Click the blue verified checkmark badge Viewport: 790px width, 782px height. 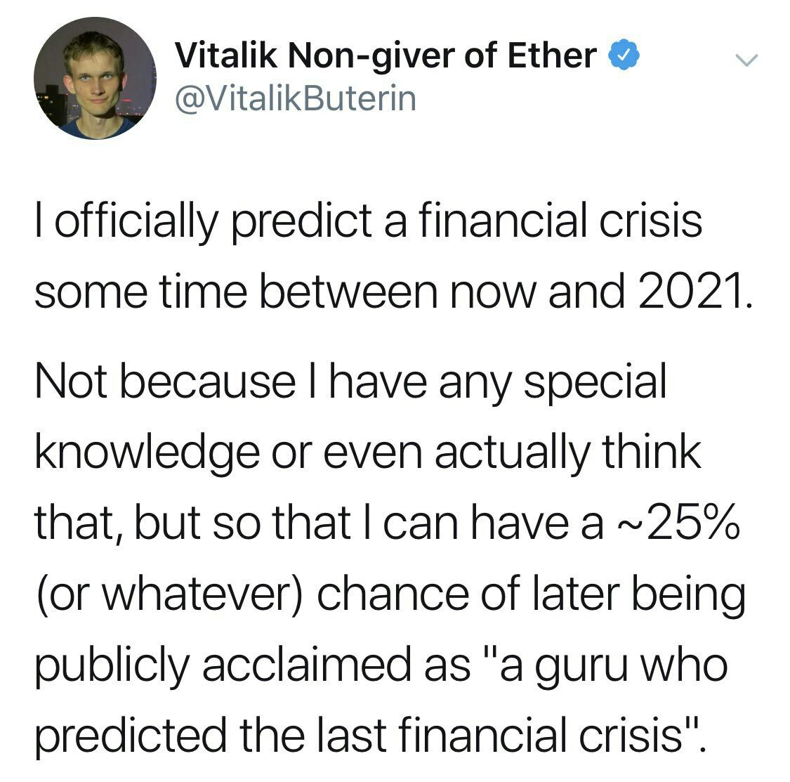pos(624,55)
